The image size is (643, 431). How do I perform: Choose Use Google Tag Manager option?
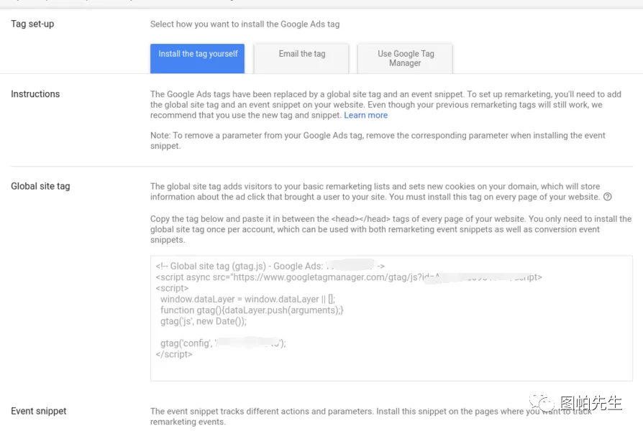[406, 58]
